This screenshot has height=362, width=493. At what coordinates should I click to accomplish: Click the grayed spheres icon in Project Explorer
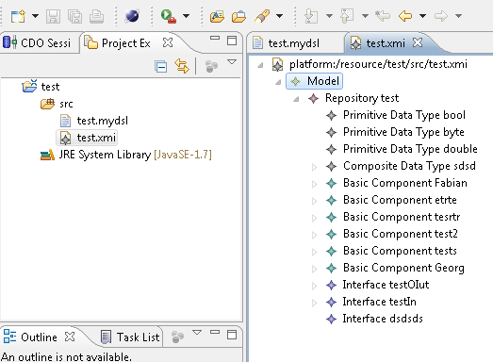point(211,66)
